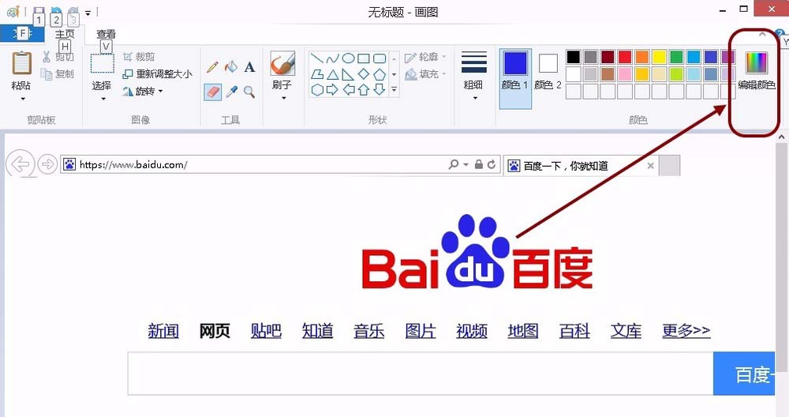Image resolution: width=789 pixels, height=417 pixels.
Task: Click the 重新调整大小 resize icon
Action: coord(128,74)
